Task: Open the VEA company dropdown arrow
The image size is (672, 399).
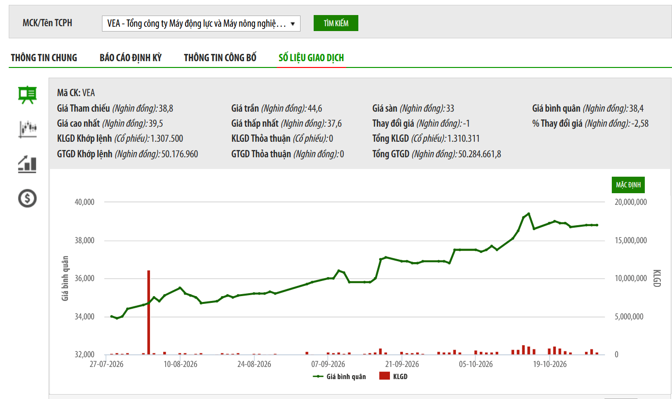Action: (x=292, y=23)
